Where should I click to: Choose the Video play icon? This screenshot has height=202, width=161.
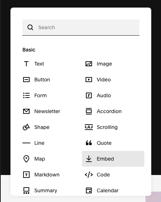click(89, 80)
